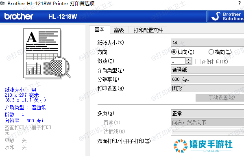Open the 分辨率 600 dpi dropdown
Viewport: 244px width, 156px height.
pos(207,79)
